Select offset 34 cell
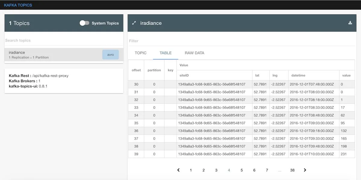Screen dimensions: 361x180 coord(136,115)
